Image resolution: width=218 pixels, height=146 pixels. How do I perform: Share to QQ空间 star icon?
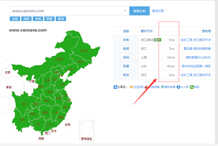click(131, 87)
